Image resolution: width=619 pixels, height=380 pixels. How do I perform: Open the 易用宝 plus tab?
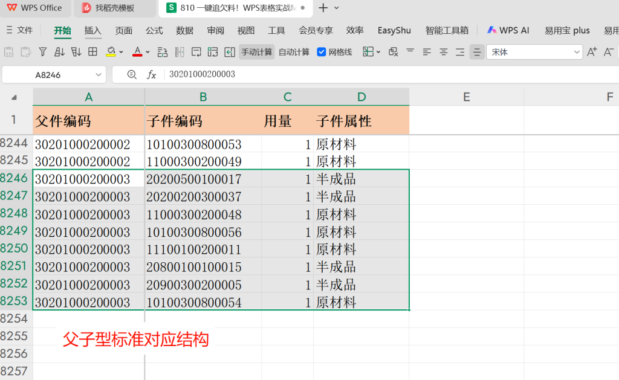567,31
